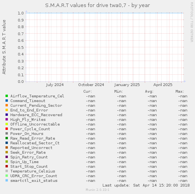This screenshot has height=194, width=195.
Task: Click the July 2024 x-axis label
Action: pos(55,85)
